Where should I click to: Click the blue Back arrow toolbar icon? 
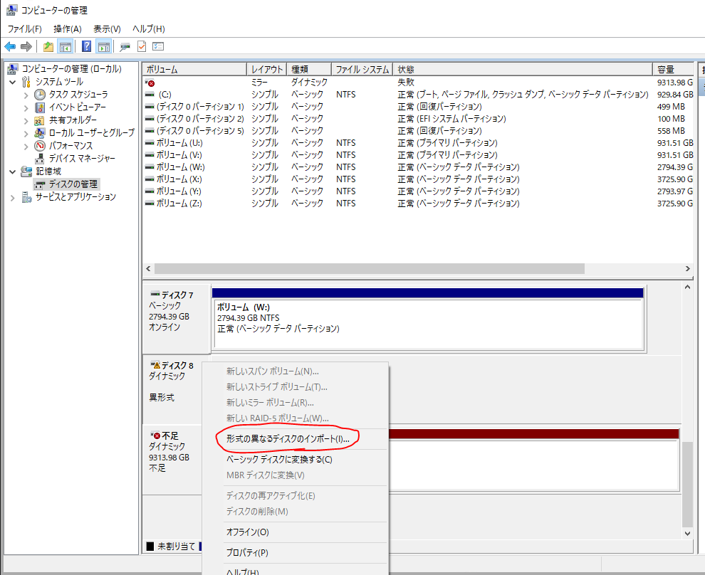[10, 46]
